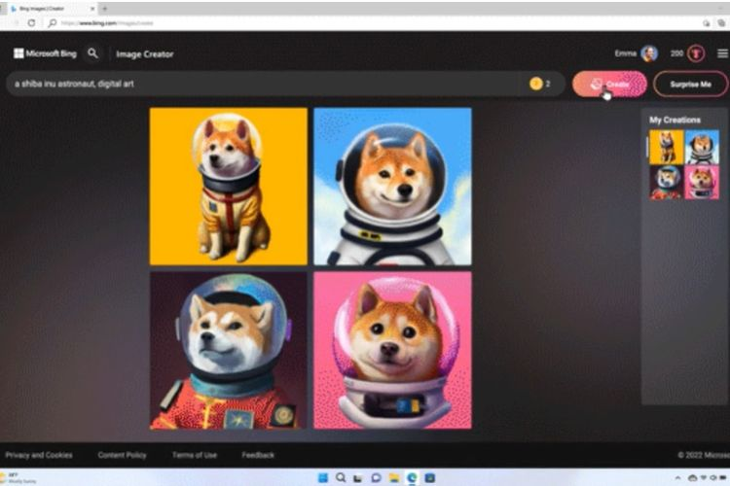
Task: Open the Content Policy link
Action: [x=123, y=455]
